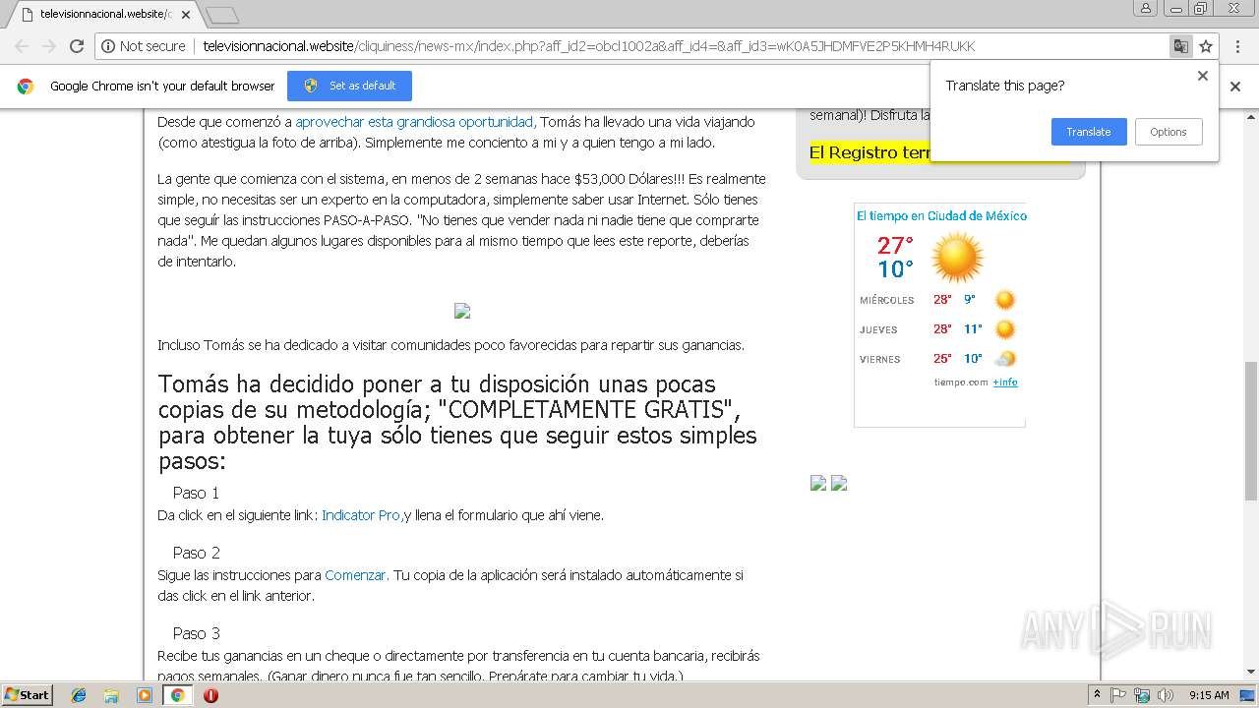Click the 9:15 AM clock
The height and width of the screenshot is (708, 1259).
[x=1209, y=695]
